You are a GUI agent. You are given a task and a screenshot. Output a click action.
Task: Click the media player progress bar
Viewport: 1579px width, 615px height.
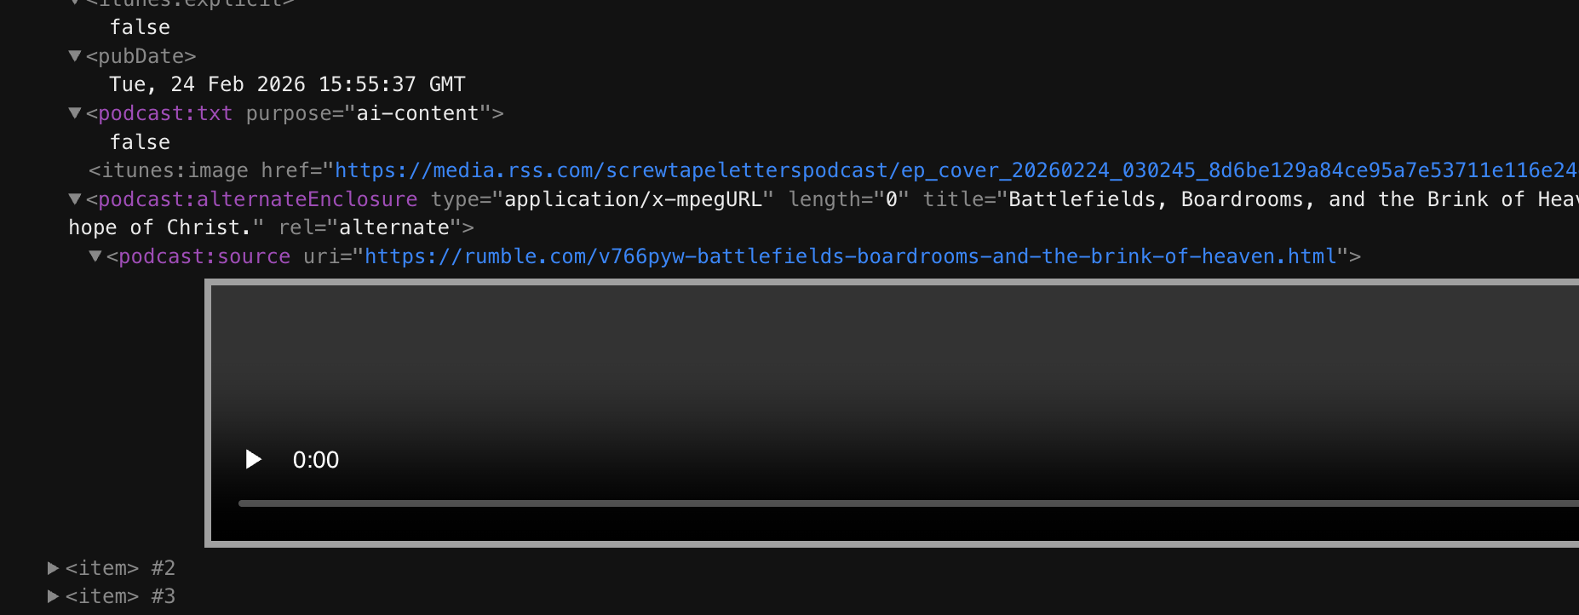point(908,503)
